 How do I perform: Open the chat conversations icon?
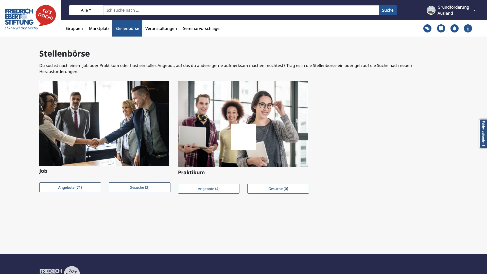[x=427, y=28]
